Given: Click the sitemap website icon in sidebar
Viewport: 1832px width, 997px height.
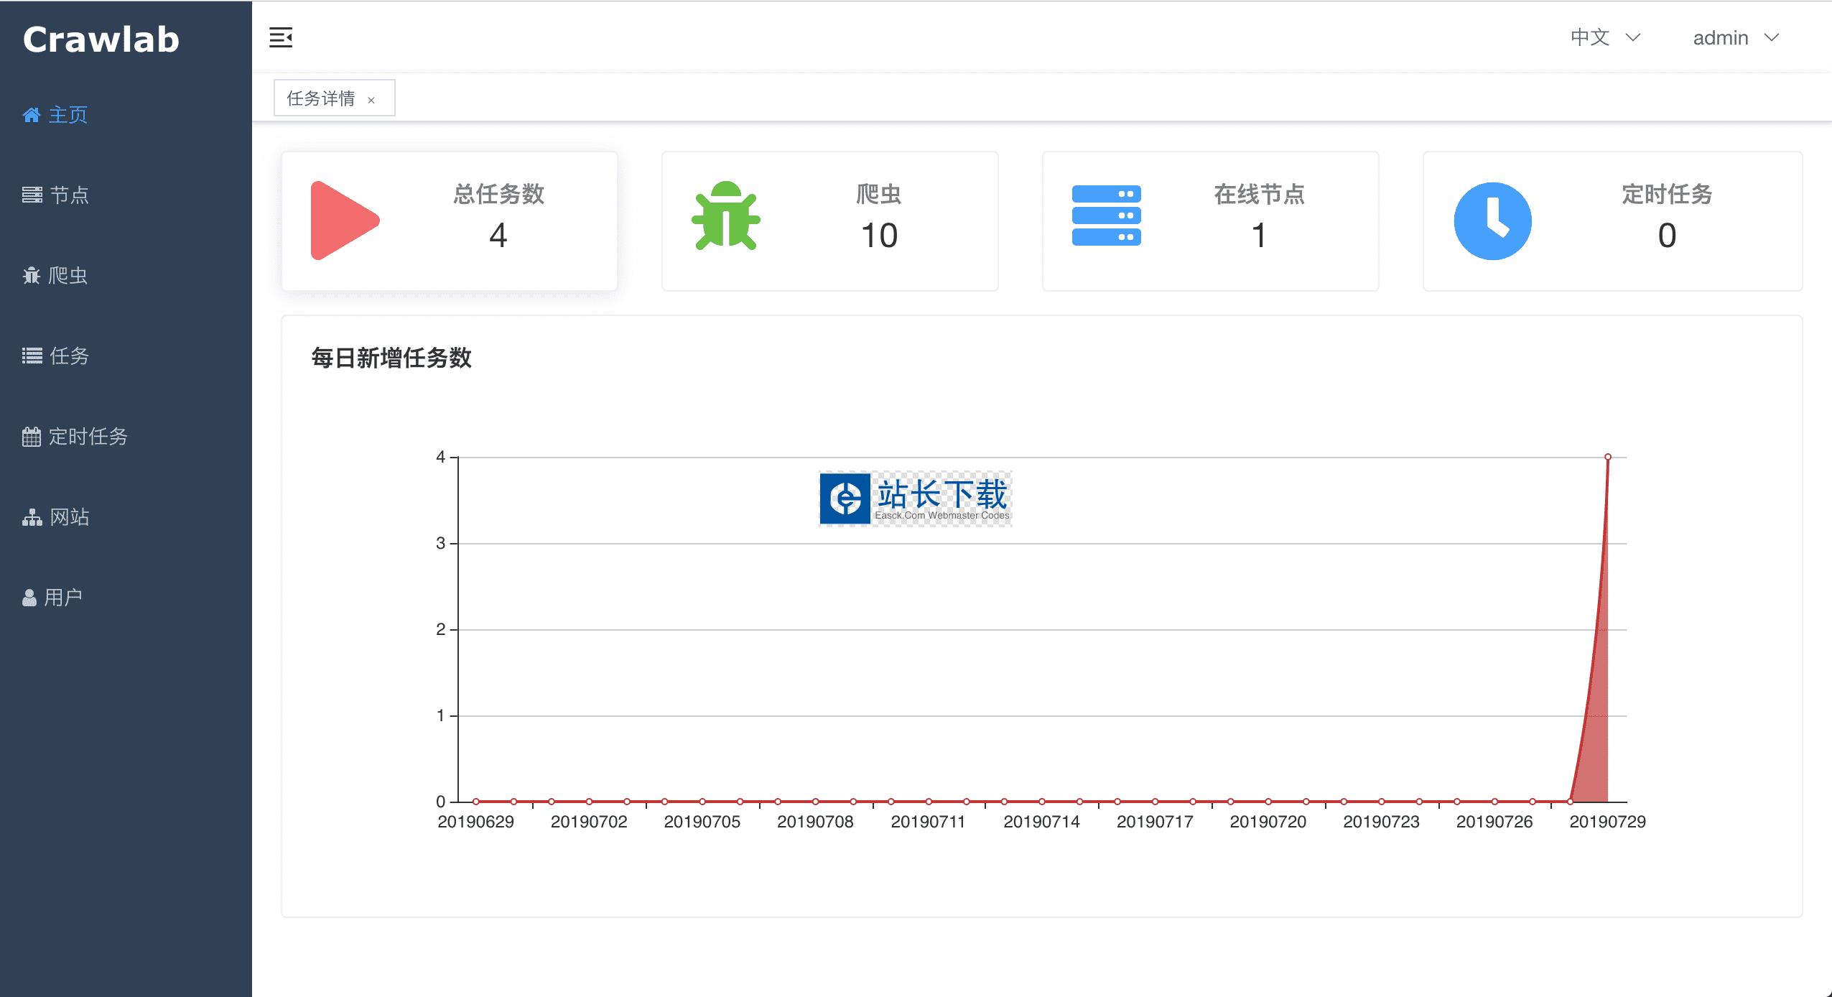Looking at the screenshot, I should tap(32, 517).
